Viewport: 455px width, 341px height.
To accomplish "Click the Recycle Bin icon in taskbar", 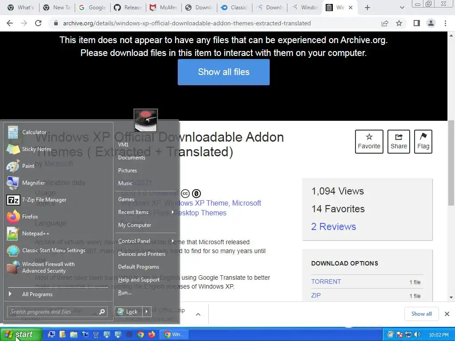I will (96, 334).
